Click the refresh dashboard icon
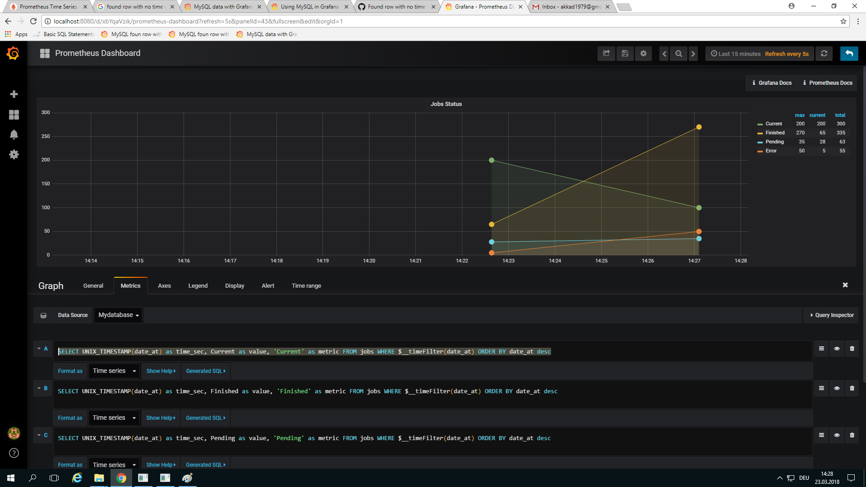The width and height of the screenshot is (866, 487). [824, 54]
